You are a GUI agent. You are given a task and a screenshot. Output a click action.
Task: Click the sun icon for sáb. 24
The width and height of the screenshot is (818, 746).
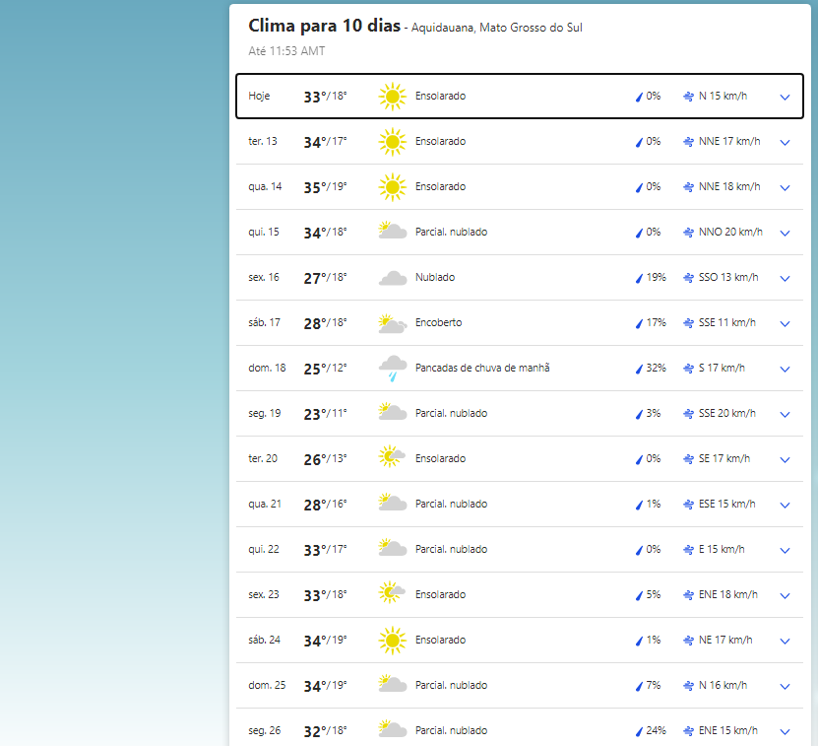392,641
